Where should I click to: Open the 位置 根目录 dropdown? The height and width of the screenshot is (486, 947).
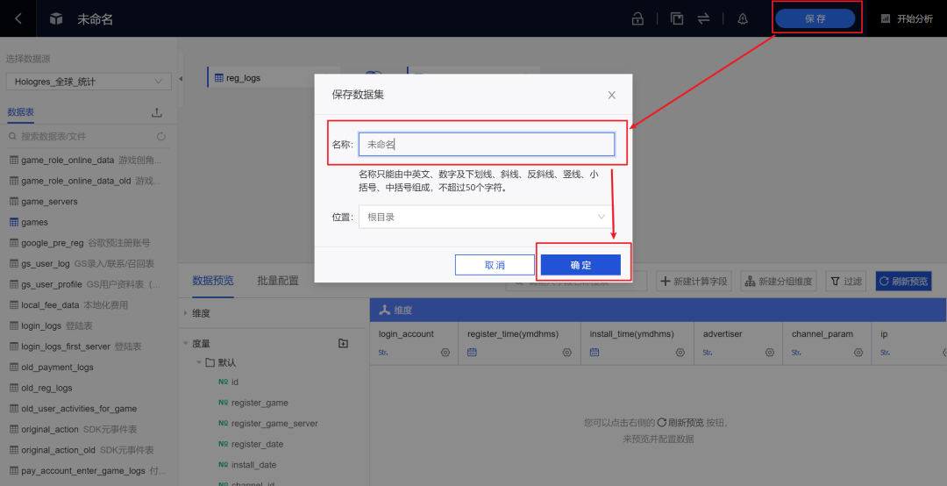[487, 217]
